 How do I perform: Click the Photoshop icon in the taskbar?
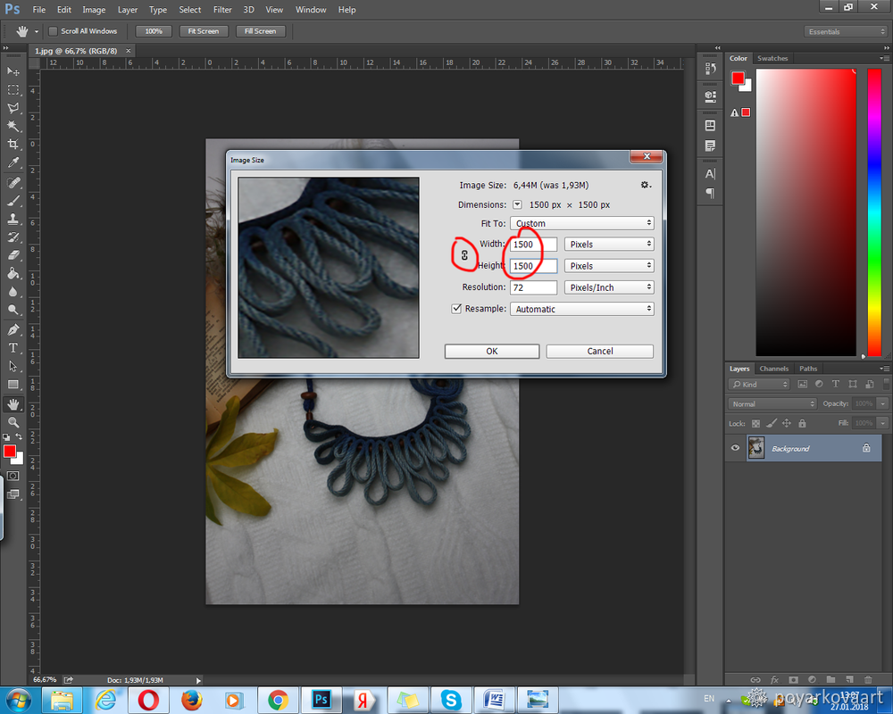(321, 699)
